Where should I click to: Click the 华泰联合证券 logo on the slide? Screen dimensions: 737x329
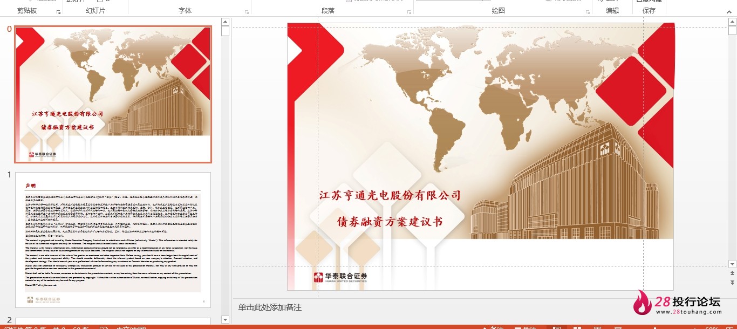pos(340,277)
